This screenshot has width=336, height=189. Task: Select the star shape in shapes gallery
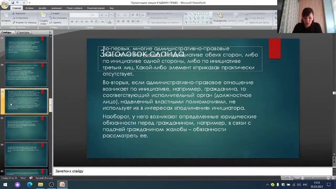207,22
